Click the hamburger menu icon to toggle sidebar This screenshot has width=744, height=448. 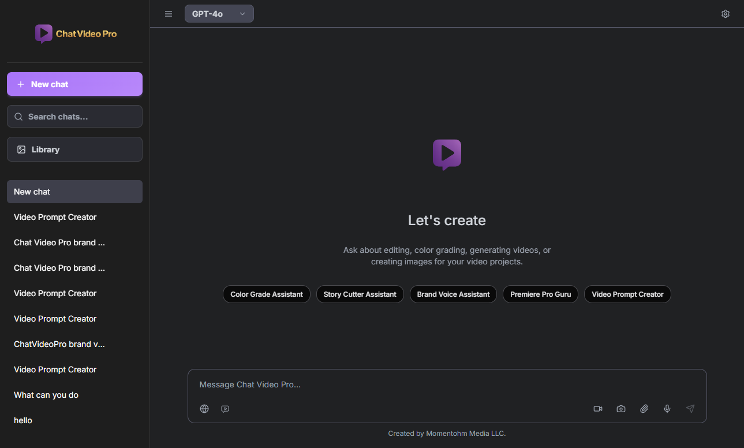169,14
